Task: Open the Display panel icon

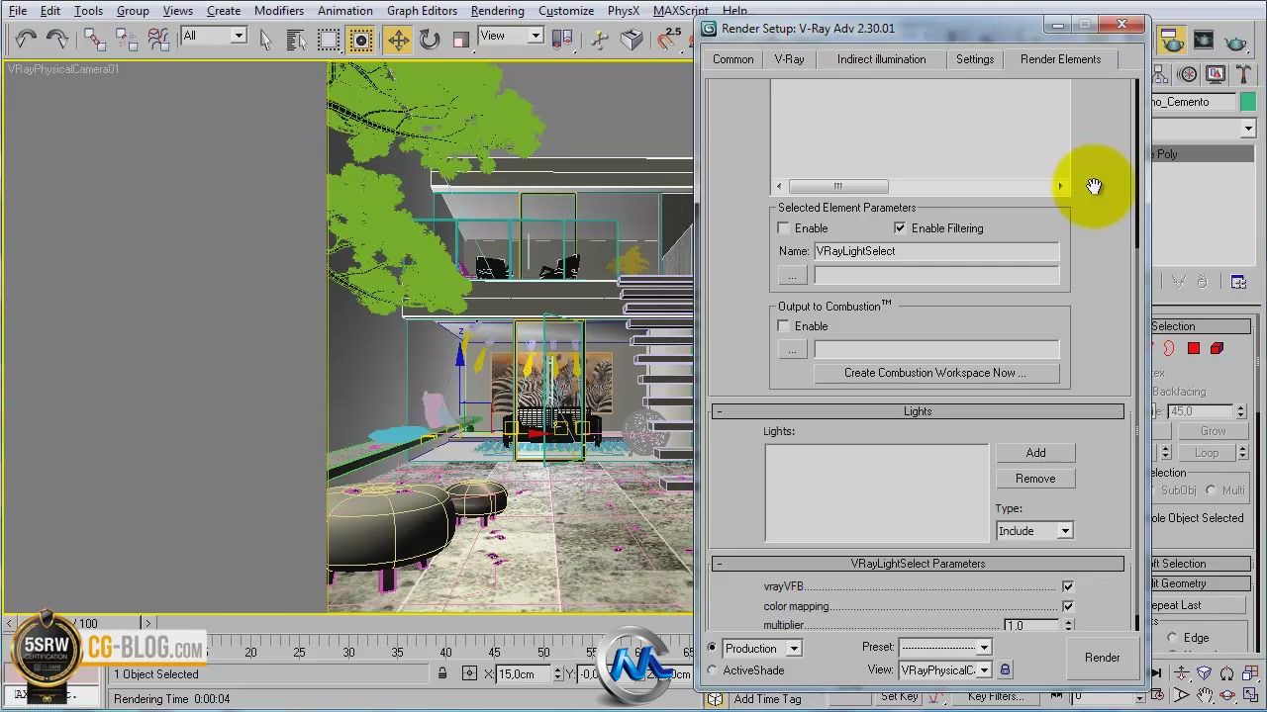Action: 1216,75
